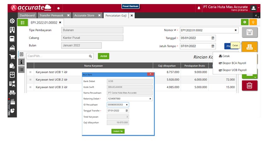
Task: Click the green Ambil button
Action: tap(103, 56)
